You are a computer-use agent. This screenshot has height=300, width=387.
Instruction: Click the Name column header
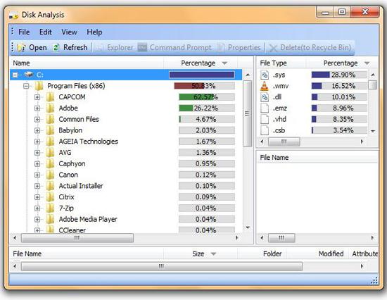87,63
